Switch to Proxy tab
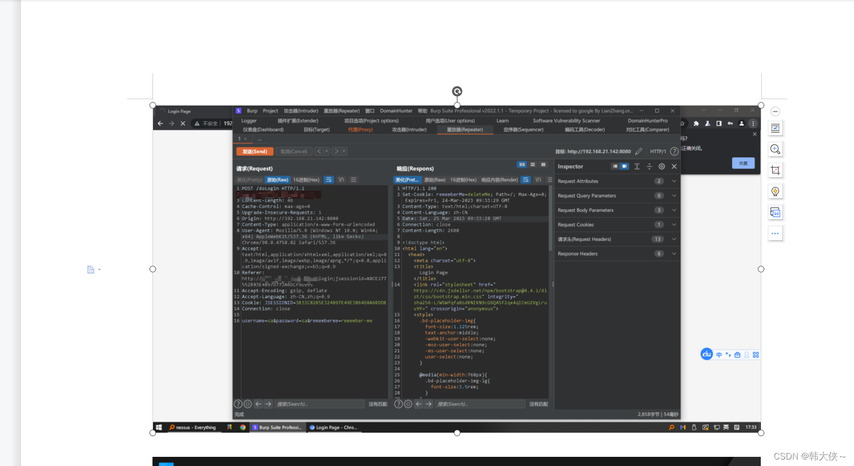 (x=360, y=130)
